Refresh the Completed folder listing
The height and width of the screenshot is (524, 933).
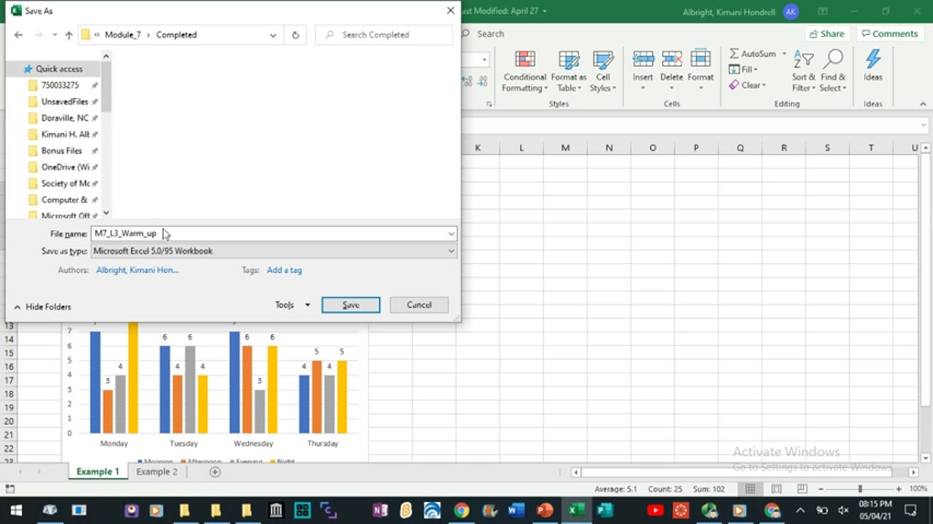click(295, 35)
